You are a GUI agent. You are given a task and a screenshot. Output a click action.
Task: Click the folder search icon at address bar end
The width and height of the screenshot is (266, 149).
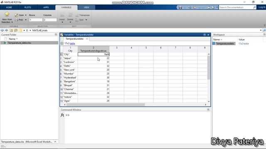pyautogui.click(x=264, y=30)
